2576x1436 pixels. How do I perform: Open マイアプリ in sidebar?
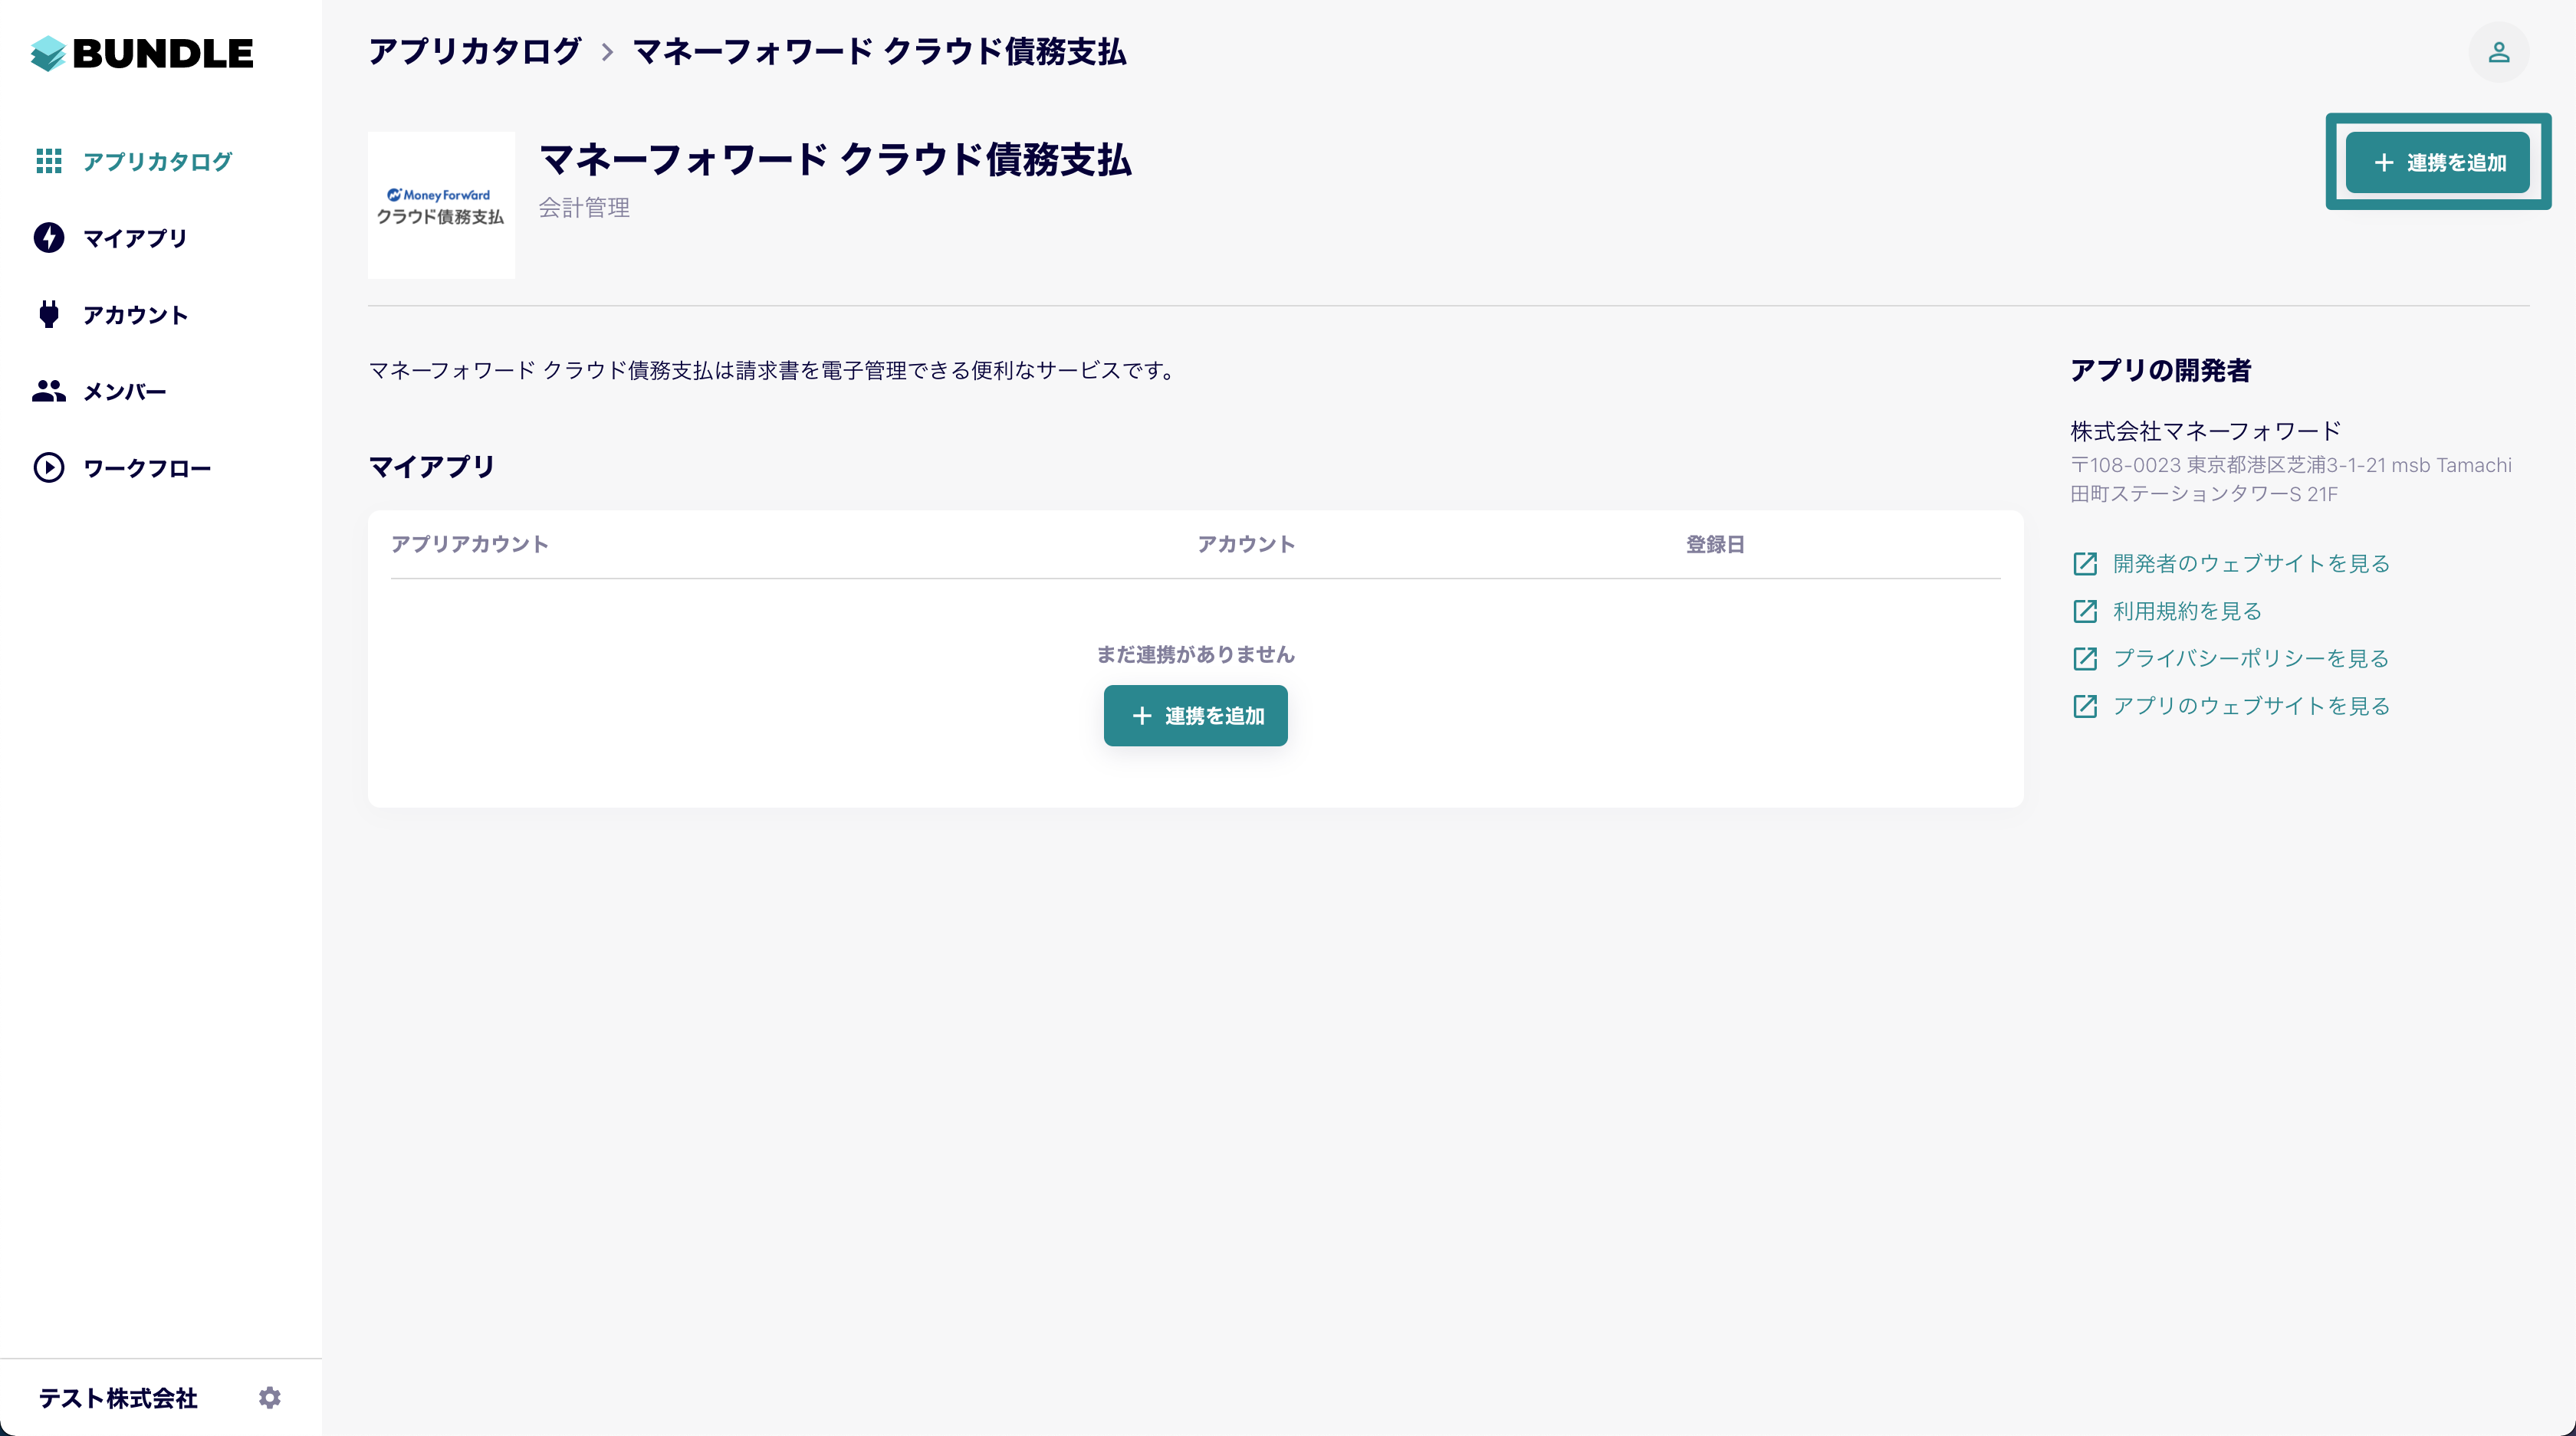pos(135,238)
